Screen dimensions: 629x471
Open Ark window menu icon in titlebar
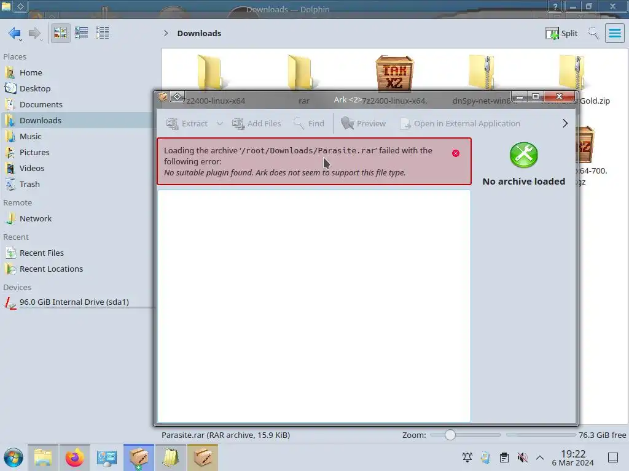(162, 96)
